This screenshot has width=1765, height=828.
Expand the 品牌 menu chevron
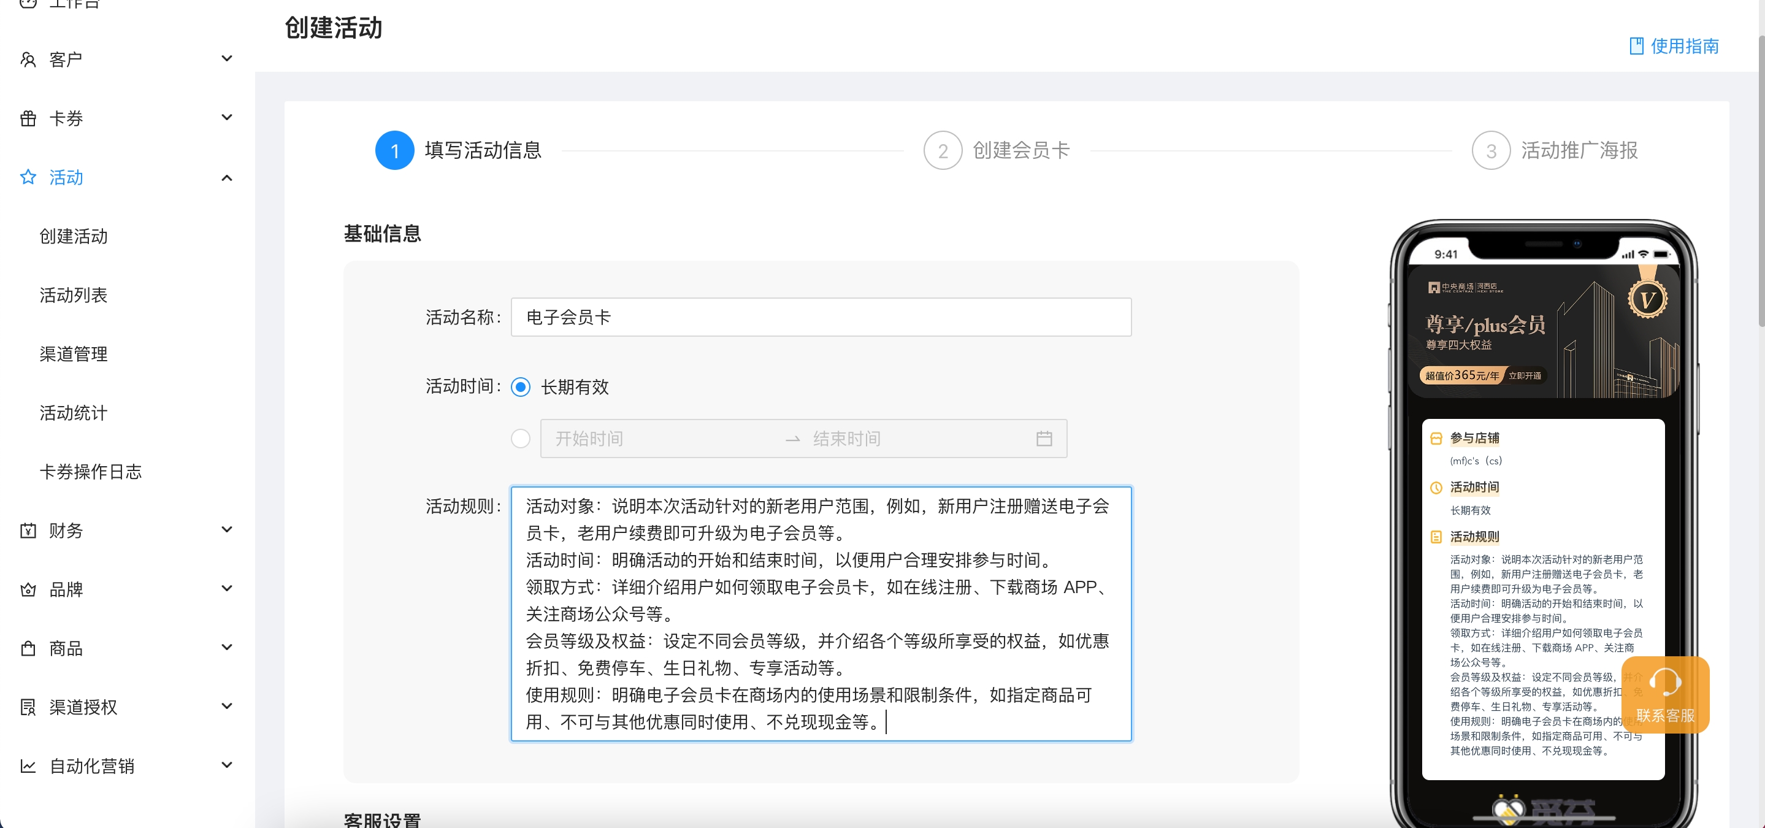227,589
